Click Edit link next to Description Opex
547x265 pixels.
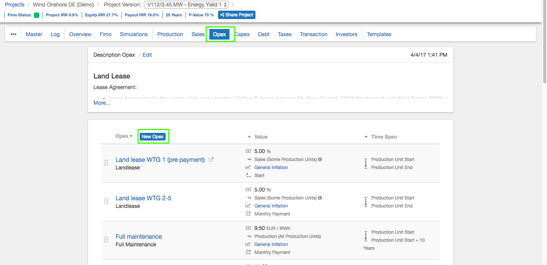pyautogui.click(x=147, y=55)
